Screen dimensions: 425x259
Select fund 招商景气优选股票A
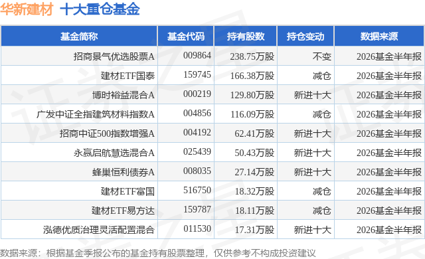[114, 56]
